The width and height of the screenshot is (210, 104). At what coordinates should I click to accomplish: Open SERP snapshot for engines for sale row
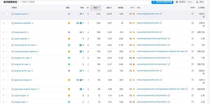(193, 58)
